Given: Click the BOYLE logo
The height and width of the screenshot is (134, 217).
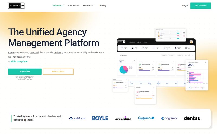Looking at the screenshot, I should (x=100, y=118).
